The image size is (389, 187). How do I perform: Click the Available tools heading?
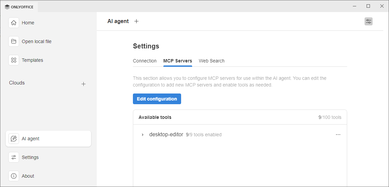[x=155, y=117]
